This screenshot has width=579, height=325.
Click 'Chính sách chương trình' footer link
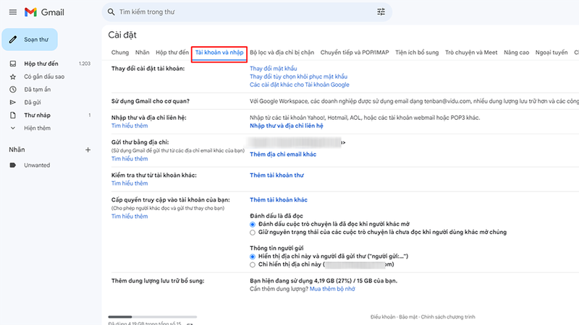point(448,317)
